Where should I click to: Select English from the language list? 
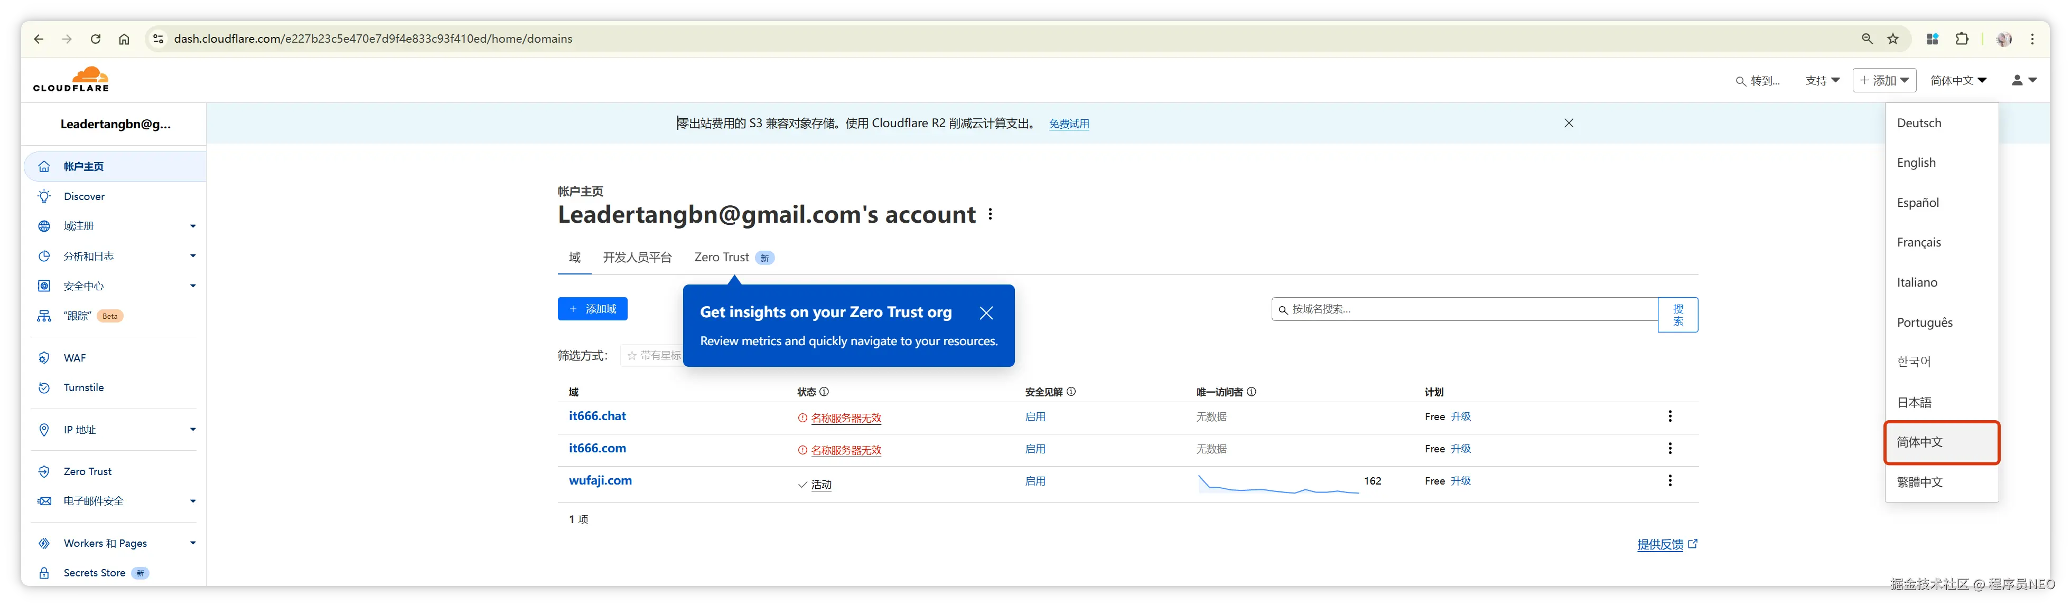pyautogui.click(x=1916, y=163)
